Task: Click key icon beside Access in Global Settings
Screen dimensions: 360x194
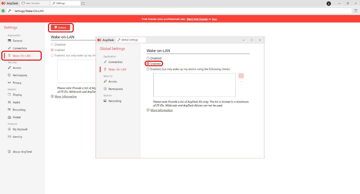Action: (105, 82)
